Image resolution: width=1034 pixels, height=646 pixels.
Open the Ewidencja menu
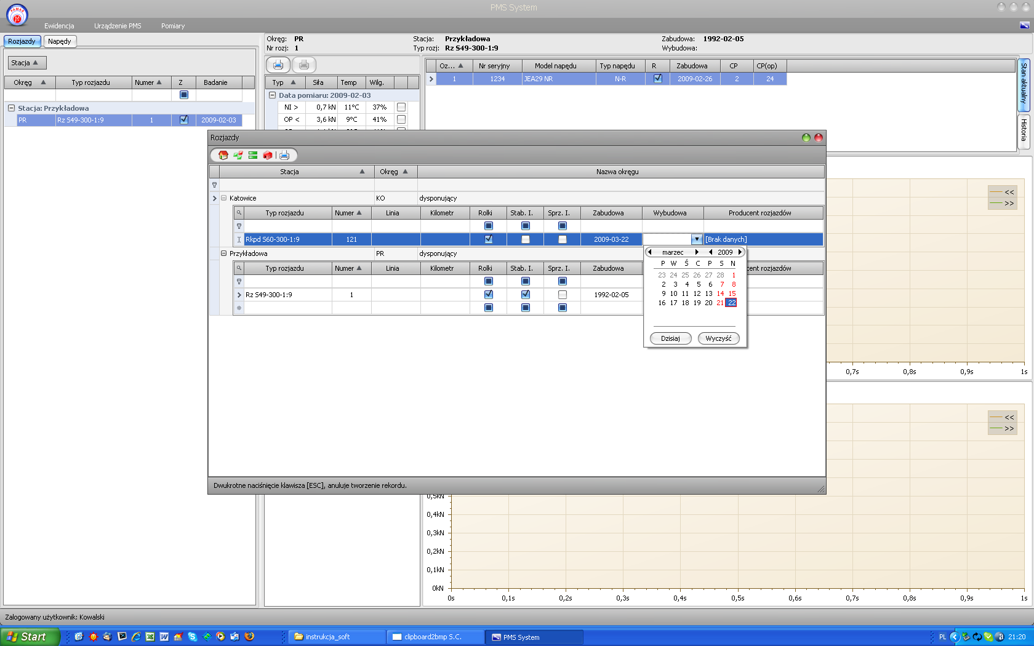(59, 26)
